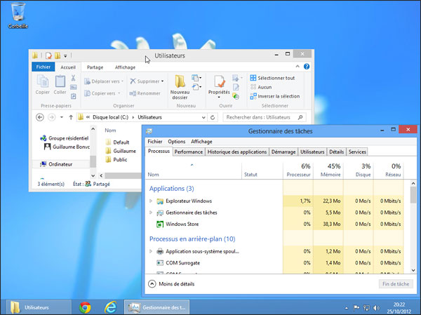421x315 pixels.
Task: Click Moins de détails toggle
Action: tap(171, 284)
